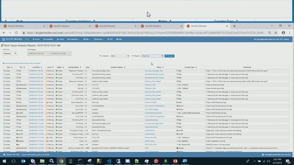
Task: Open the Reports selector dropdown beside Execute
Action: point(153,56)
